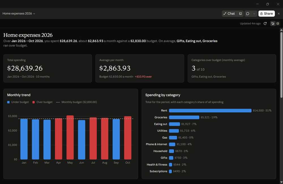The height and width of the screenshot is (184, 283).
Task: Restore down the application window
Action: 267,4
